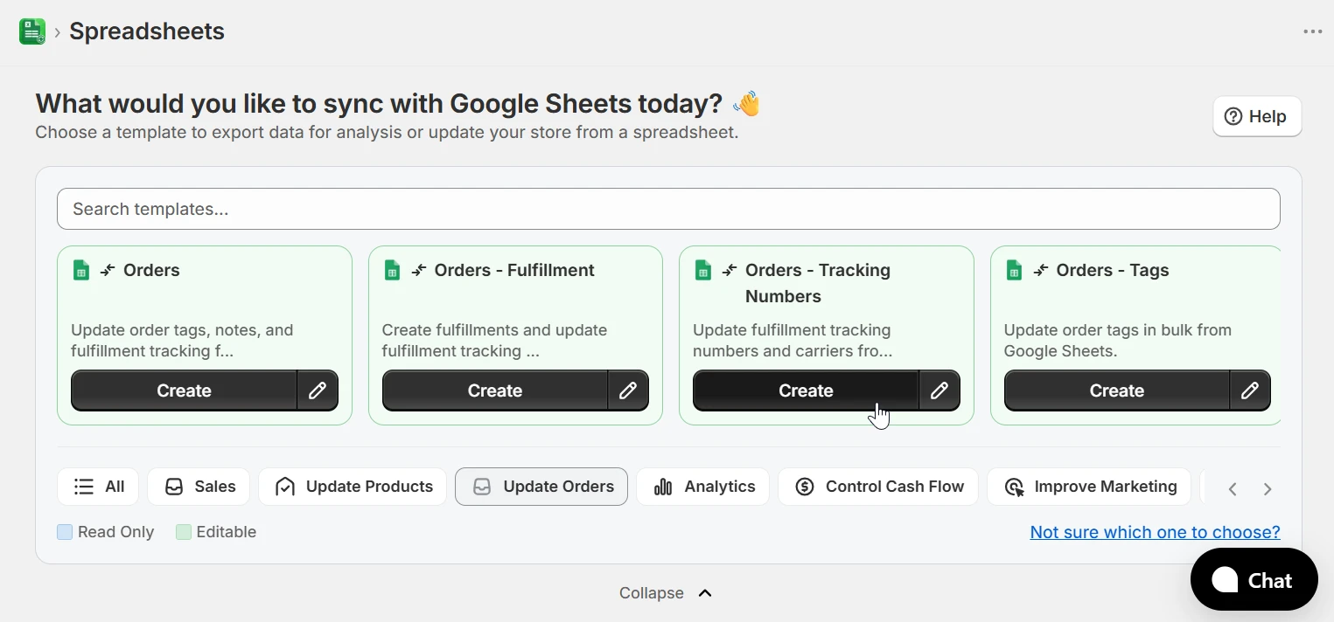The width and height of the screenshot is (1334, 622).
Task: Click the sheets icon on Orders - Tags card
Action: point(1015,271)
